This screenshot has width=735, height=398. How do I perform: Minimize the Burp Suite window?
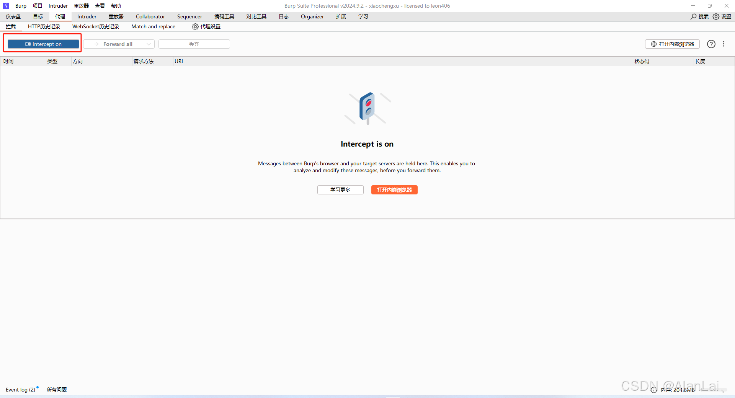pyautogui.click(x=693, y=6)
